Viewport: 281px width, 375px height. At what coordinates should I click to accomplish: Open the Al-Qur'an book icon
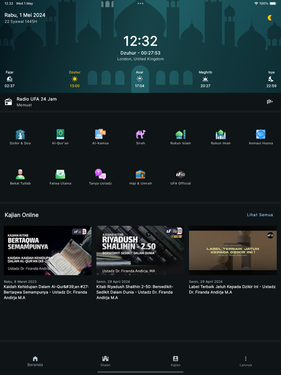(x=60, y=134)
